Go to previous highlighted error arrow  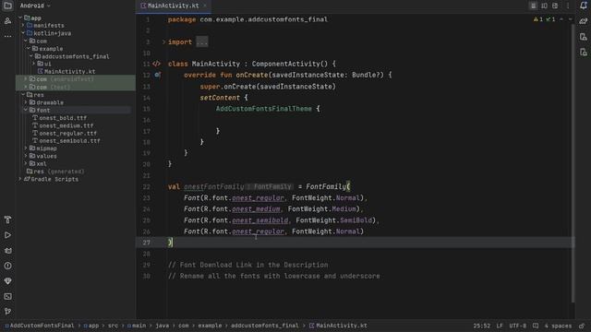pyautogui.click(x=561, y=19)
